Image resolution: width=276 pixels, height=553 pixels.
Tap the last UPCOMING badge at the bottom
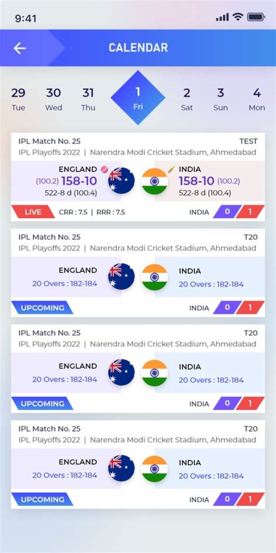(x=42, y=500)
